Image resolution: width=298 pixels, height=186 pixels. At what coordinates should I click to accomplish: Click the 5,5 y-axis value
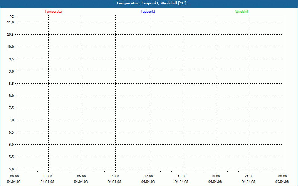click(x=12, y=157)
